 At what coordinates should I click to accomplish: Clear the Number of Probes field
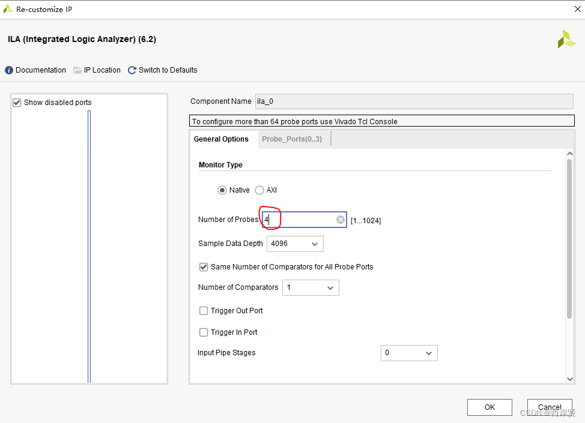pos(341,220)
